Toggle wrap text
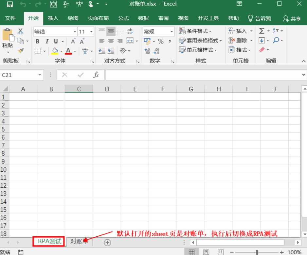307x255 pixels. [x=130, y=31]
